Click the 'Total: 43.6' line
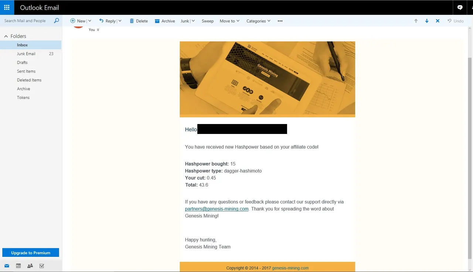This screenshot has width=473, height=272. coord(197,185)
